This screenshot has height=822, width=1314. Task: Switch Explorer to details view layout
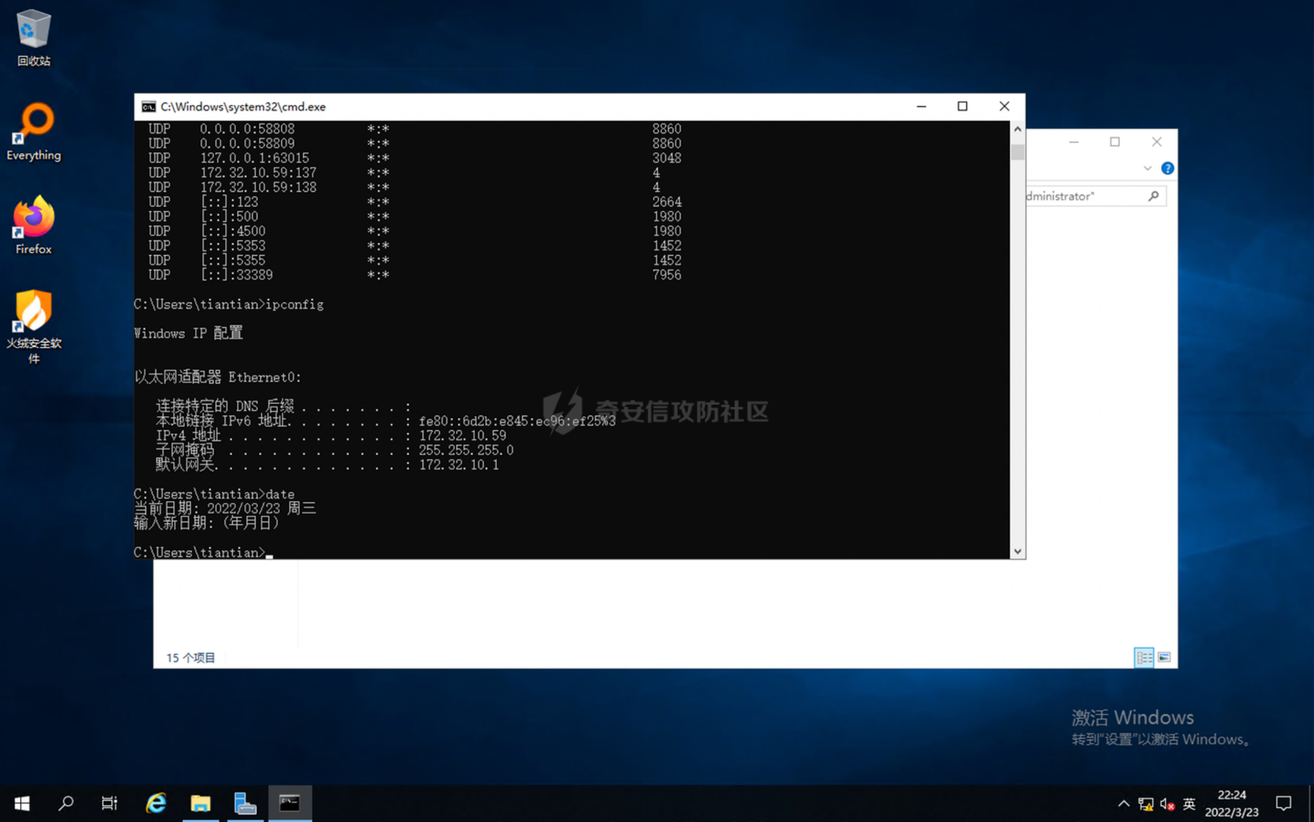coord(1143,658)
